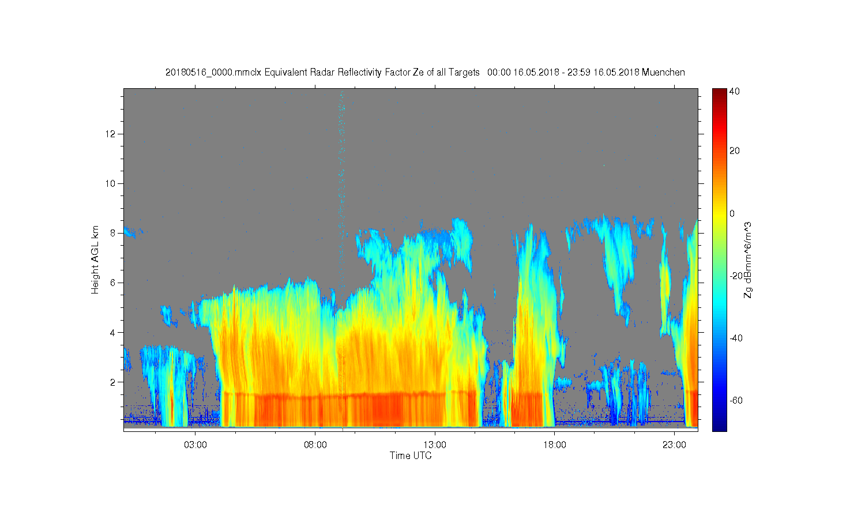The image size is (865, 519).
Task: Click the 'Time UTC' x-axis label
Action: click(x=411, y=456)
